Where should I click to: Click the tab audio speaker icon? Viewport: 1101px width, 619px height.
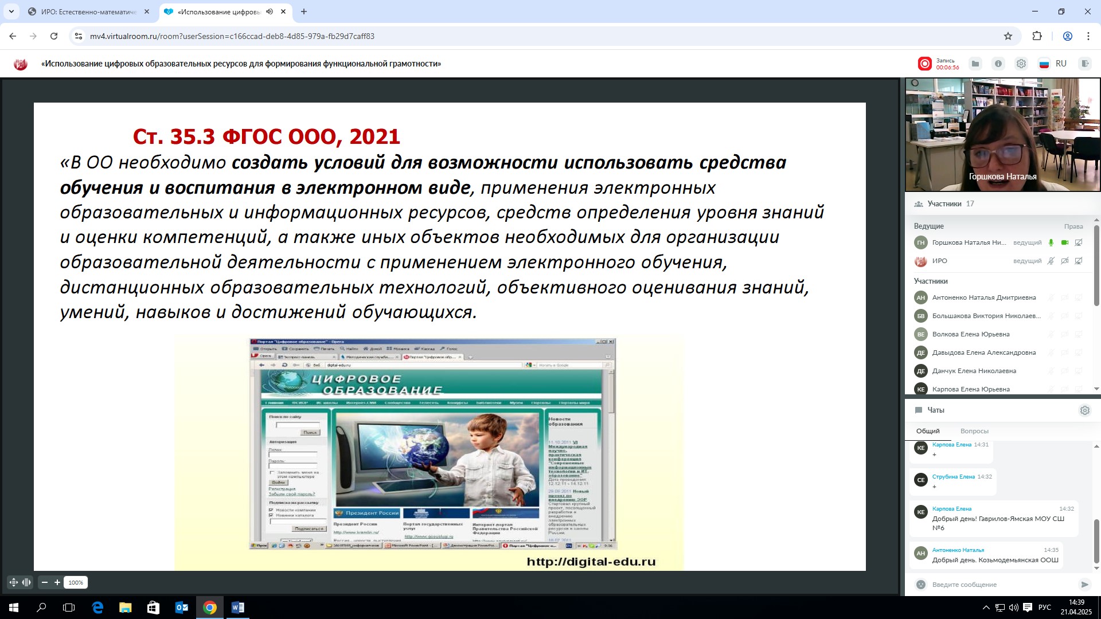click(x=270, y=11)
